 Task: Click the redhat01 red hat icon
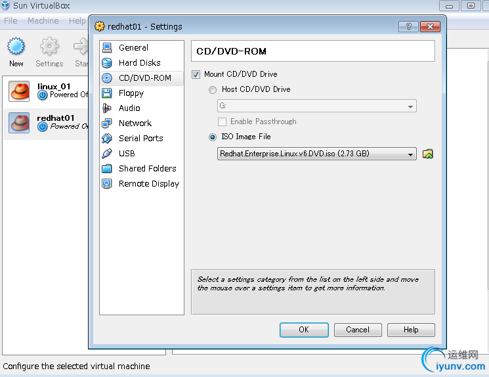19,123
